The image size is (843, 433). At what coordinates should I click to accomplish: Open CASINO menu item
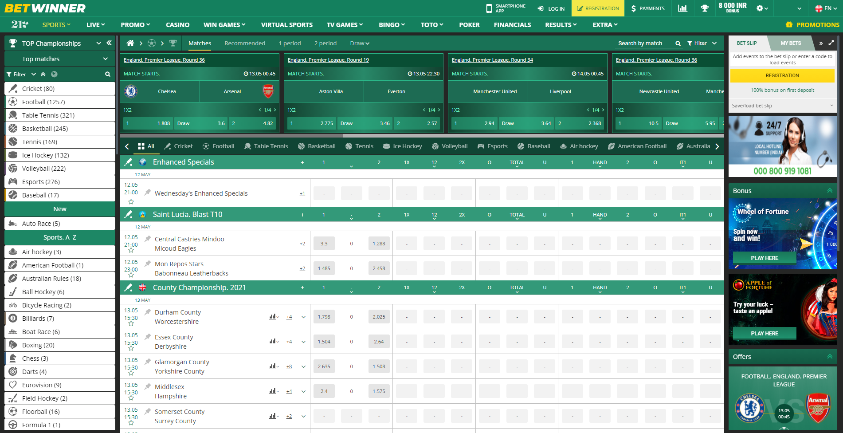point(177,25)
